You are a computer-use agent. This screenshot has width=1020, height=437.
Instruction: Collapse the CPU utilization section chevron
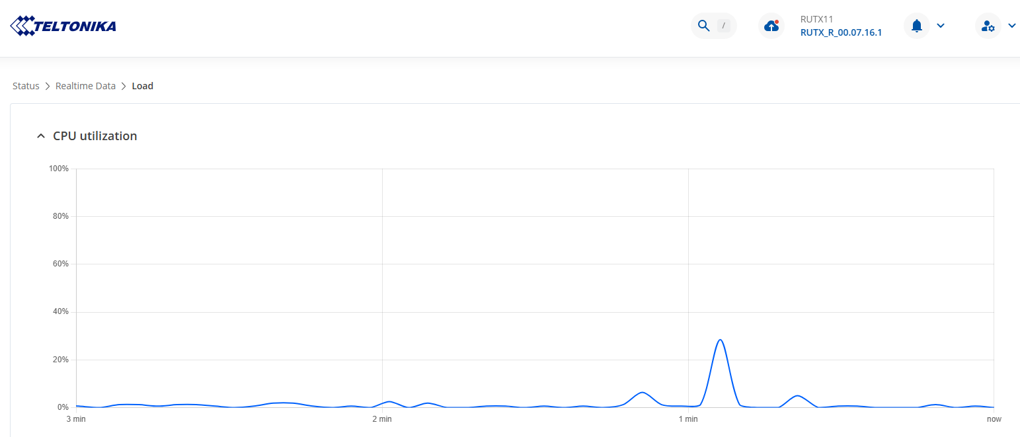41,136
